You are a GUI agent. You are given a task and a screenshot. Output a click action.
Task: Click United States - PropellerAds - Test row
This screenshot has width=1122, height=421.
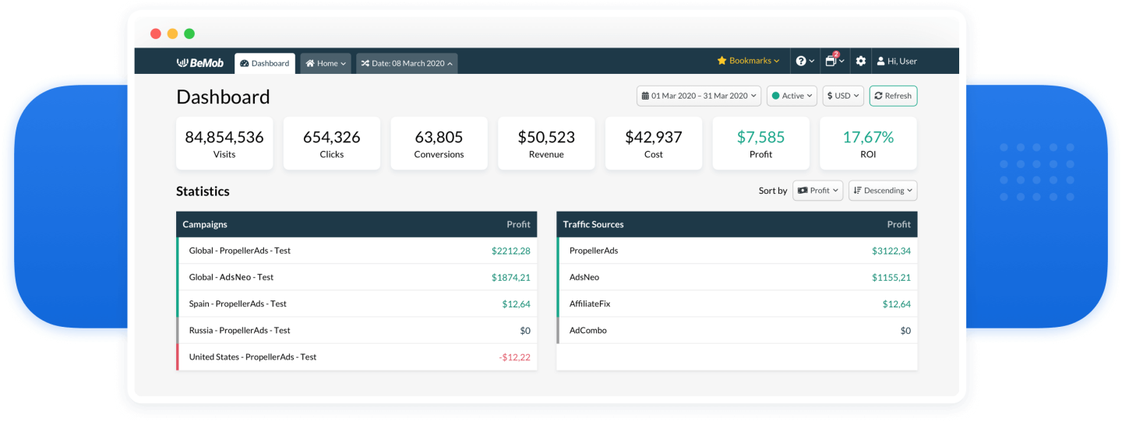(x=252, y=357)
